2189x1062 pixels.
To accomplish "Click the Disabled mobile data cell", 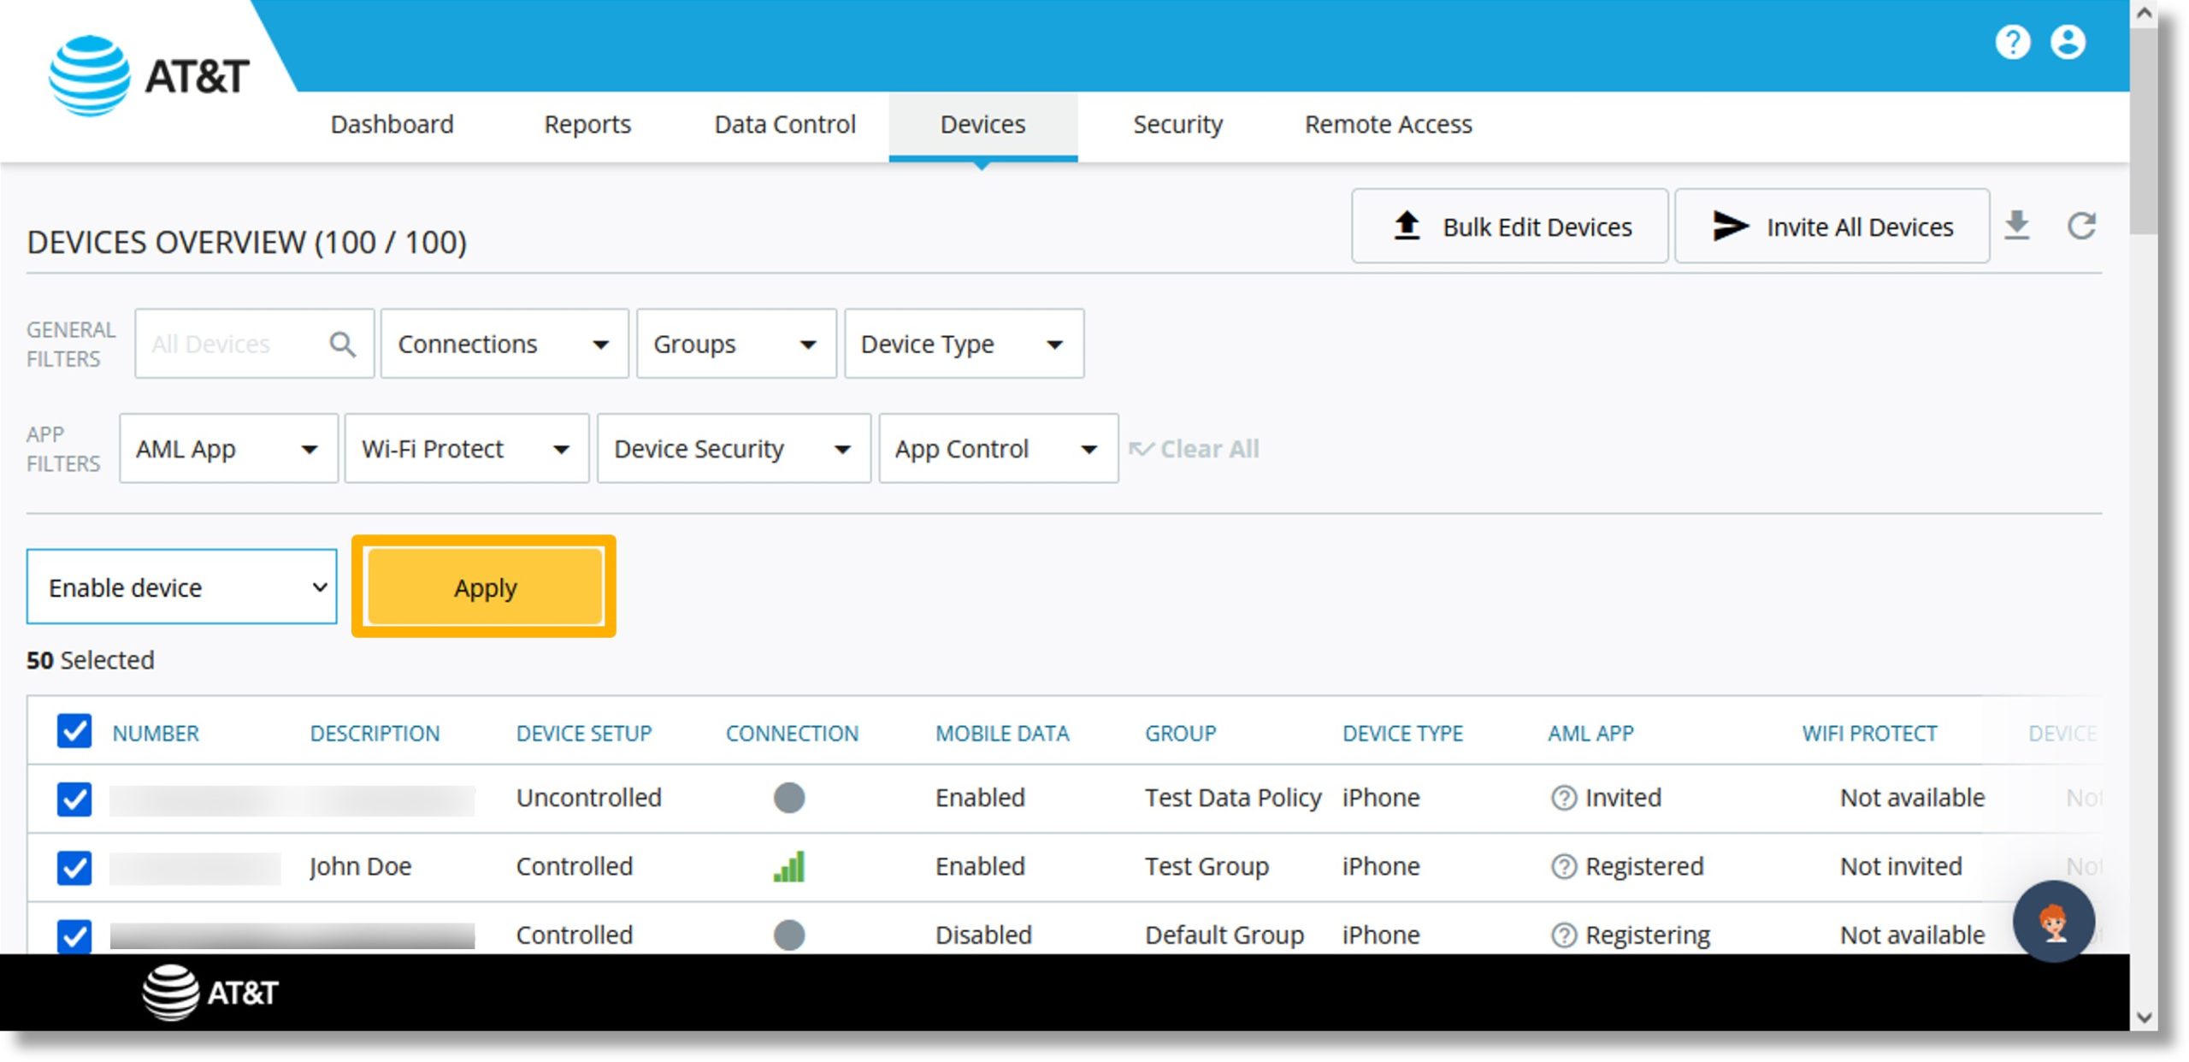I will pyautogui.click(x=983, y=935).
